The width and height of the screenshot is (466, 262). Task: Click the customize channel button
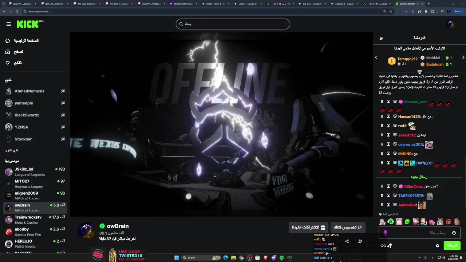coord(348,227)
